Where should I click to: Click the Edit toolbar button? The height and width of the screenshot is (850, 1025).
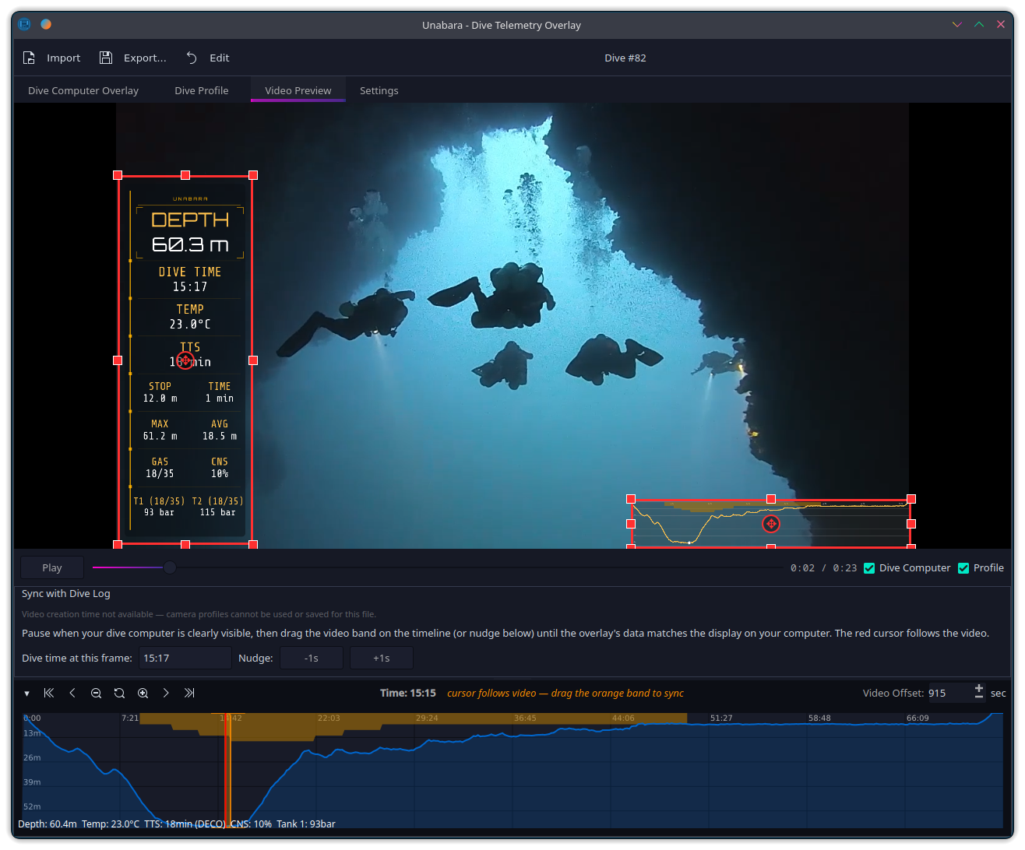[x=208, y=58]
